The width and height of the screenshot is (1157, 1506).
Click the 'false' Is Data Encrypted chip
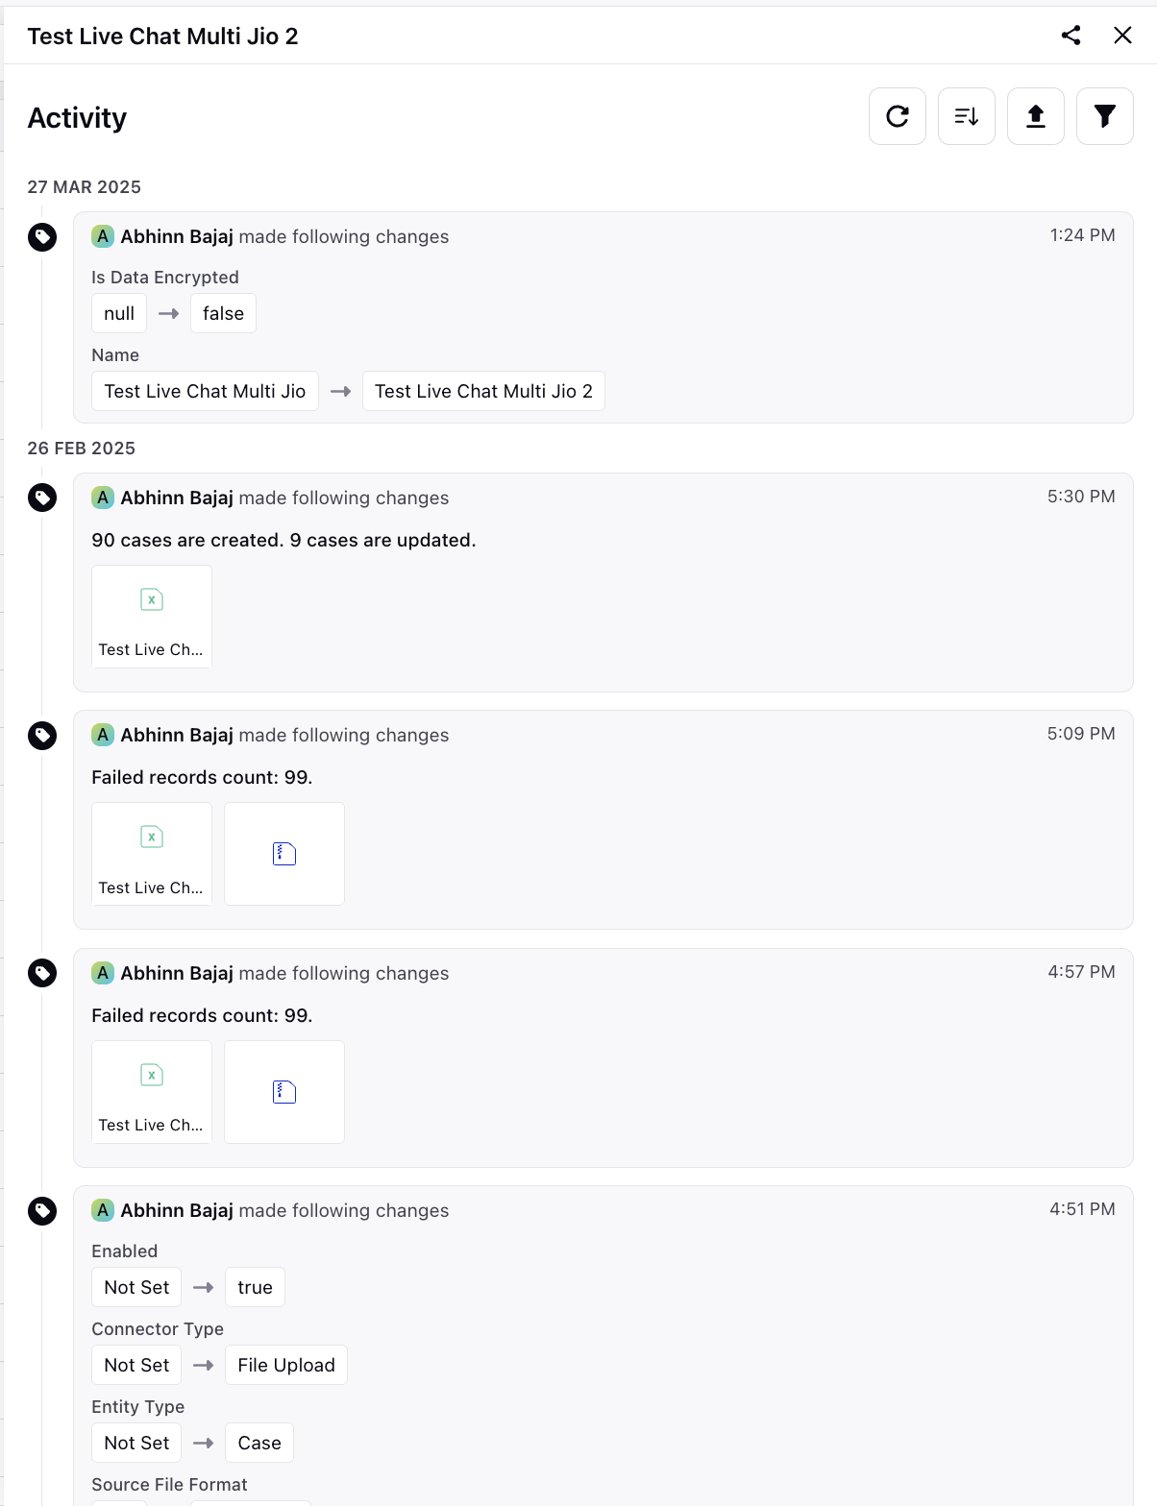223,313
